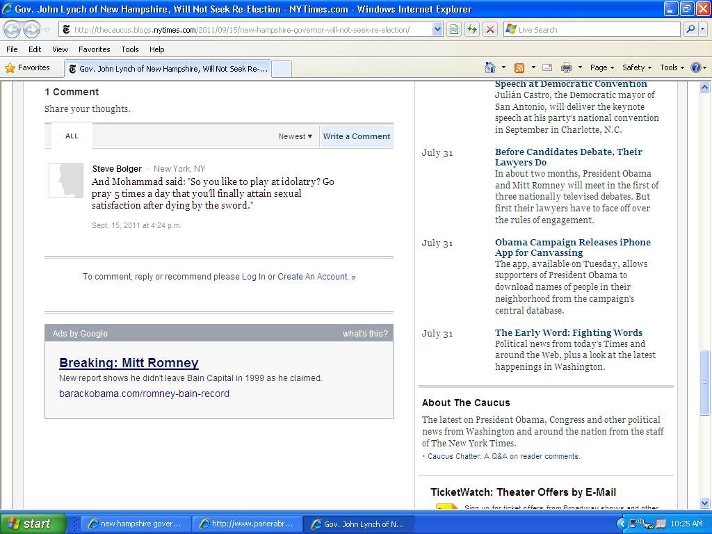Click the Log In link

tap(253, 277)
